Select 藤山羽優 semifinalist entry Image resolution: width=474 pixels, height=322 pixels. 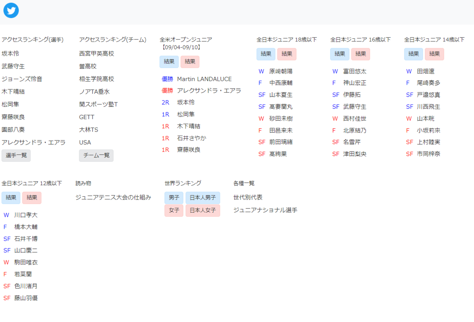click(x=26, y=298)
